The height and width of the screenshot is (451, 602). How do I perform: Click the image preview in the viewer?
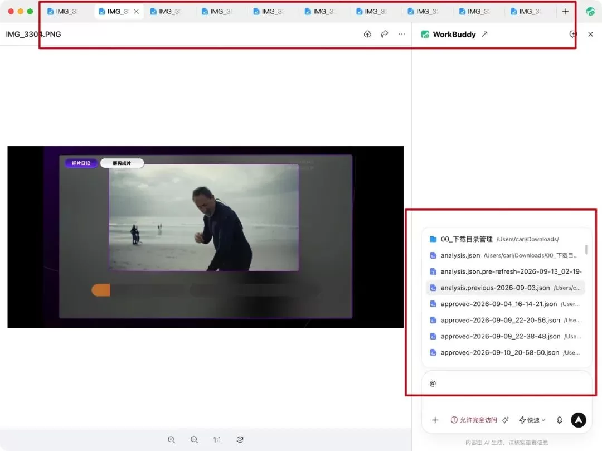tap(205, 237)
